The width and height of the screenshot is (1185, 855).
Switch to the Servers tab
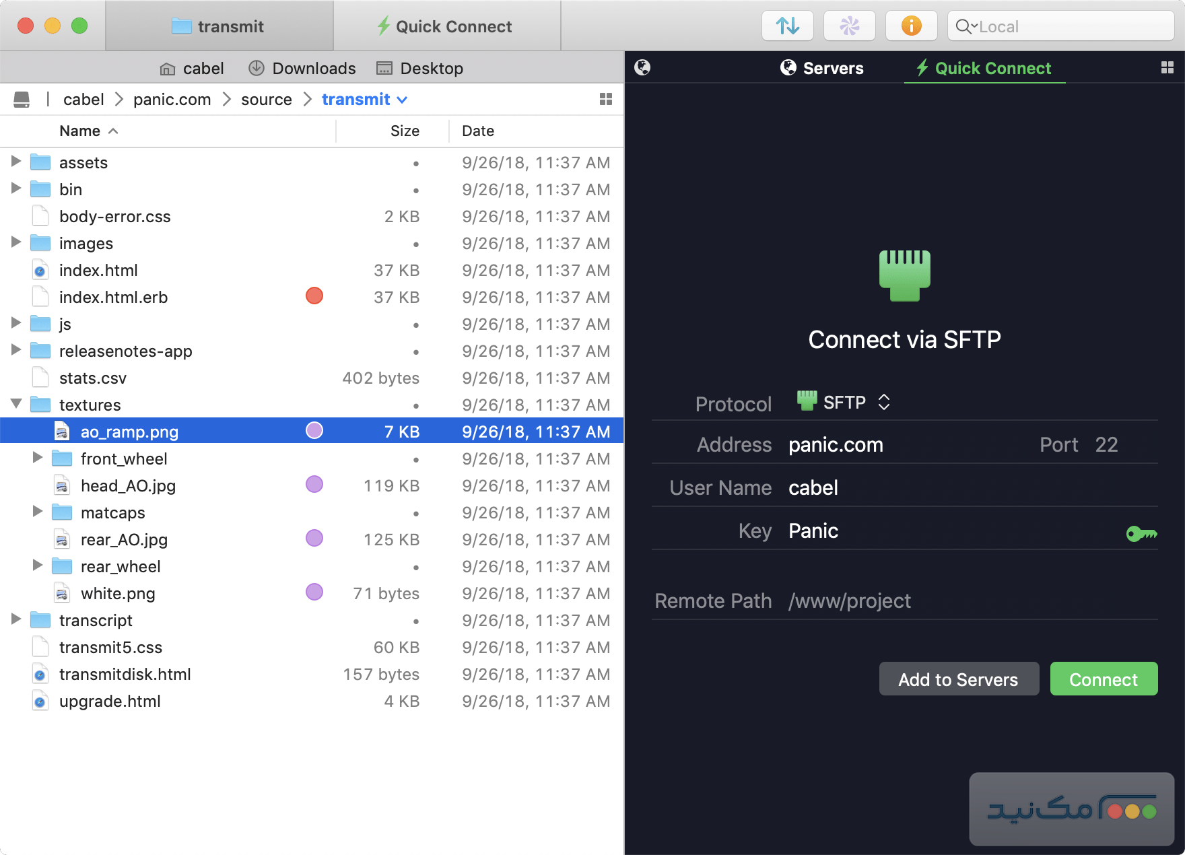(822, 68)
